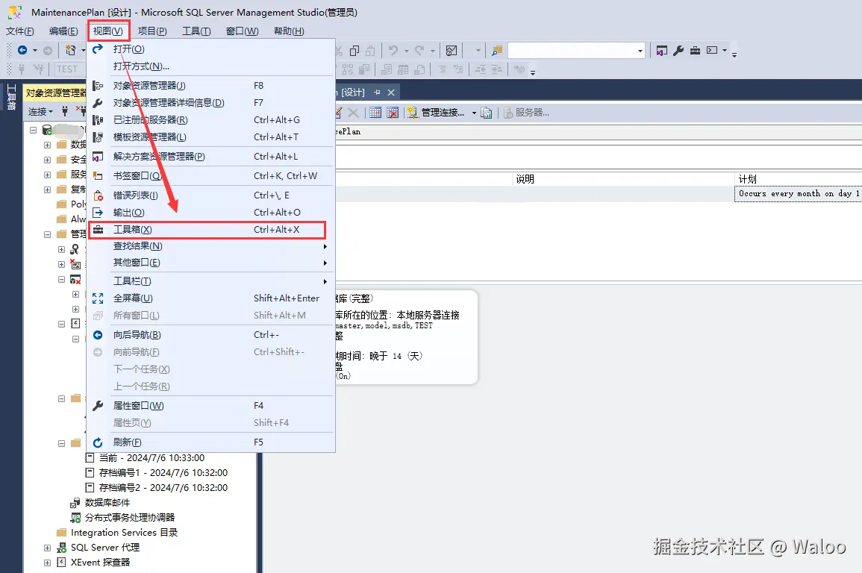Image resolution: width=862 pixels, height=573 pixels.
Task: Open the 查找结果(N) submenu
Action: tap(210, 246)
